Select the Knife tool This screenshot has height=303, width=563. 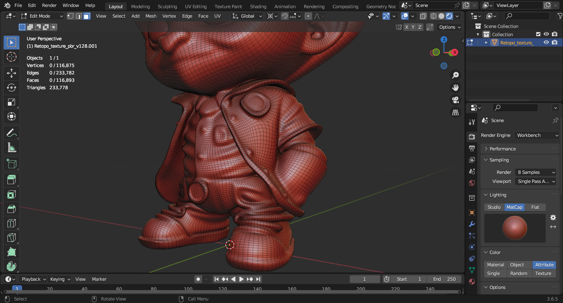click(x=12, y=237)
